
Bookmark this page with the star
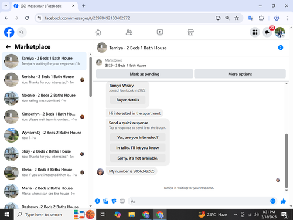(237, 18)
